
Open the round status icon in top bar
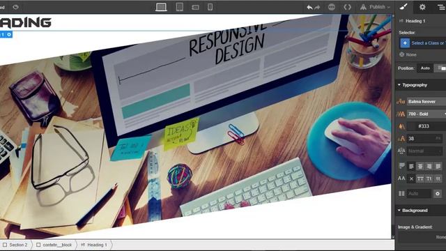click(332, 7)
